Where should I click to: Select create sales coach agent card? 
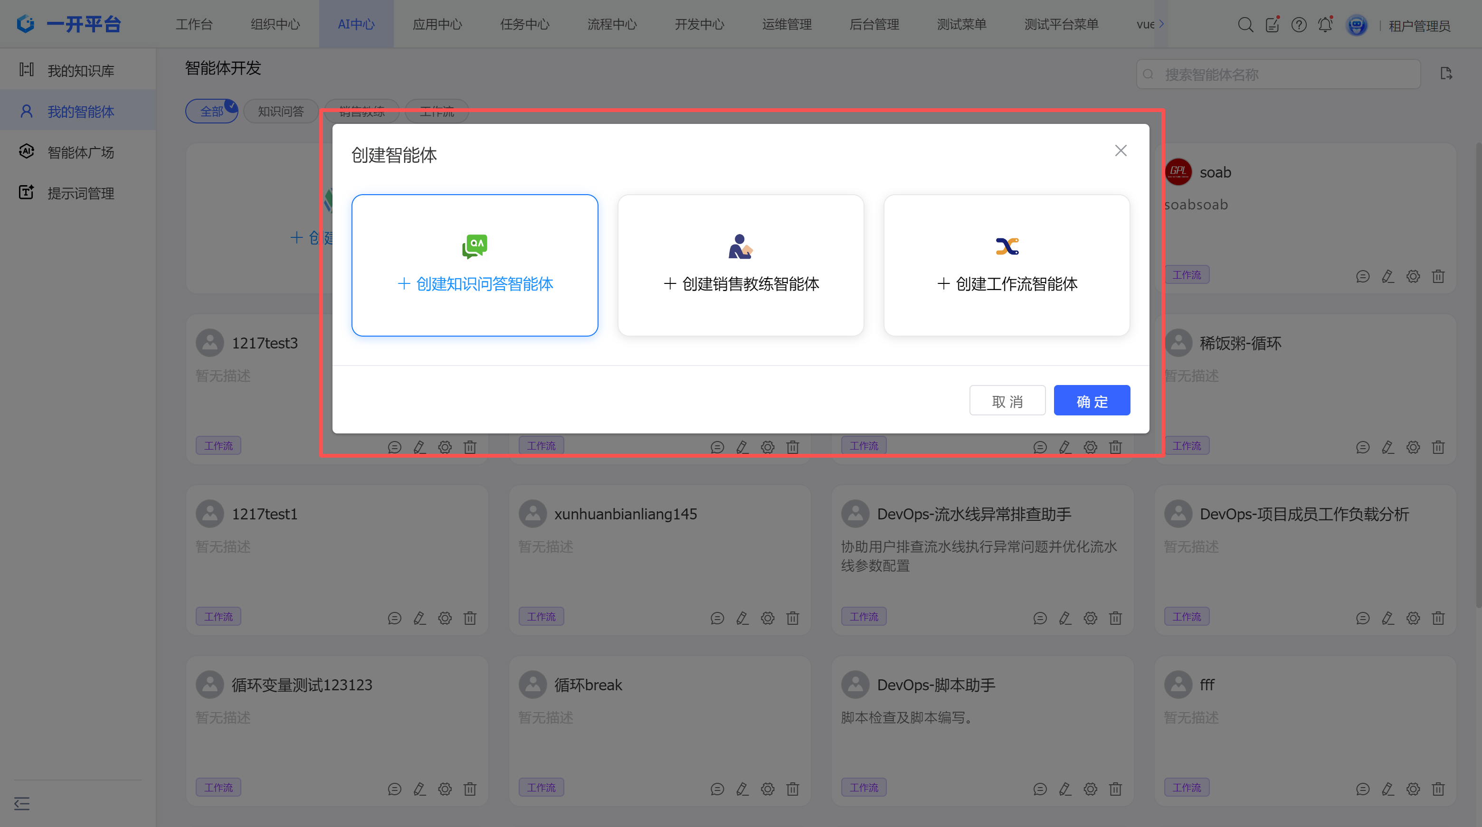coord(741,265)
